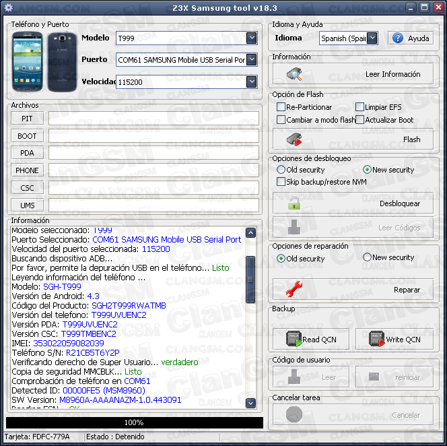Click the reiniciar icon in Código de usuario

click(x=374, y=377)
